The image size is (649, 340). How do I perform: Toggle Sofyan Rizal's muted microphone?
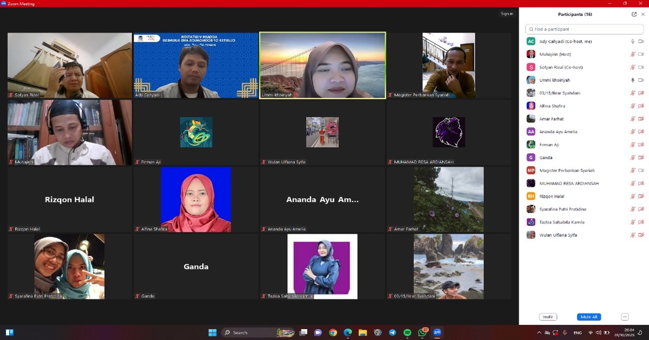632,67
